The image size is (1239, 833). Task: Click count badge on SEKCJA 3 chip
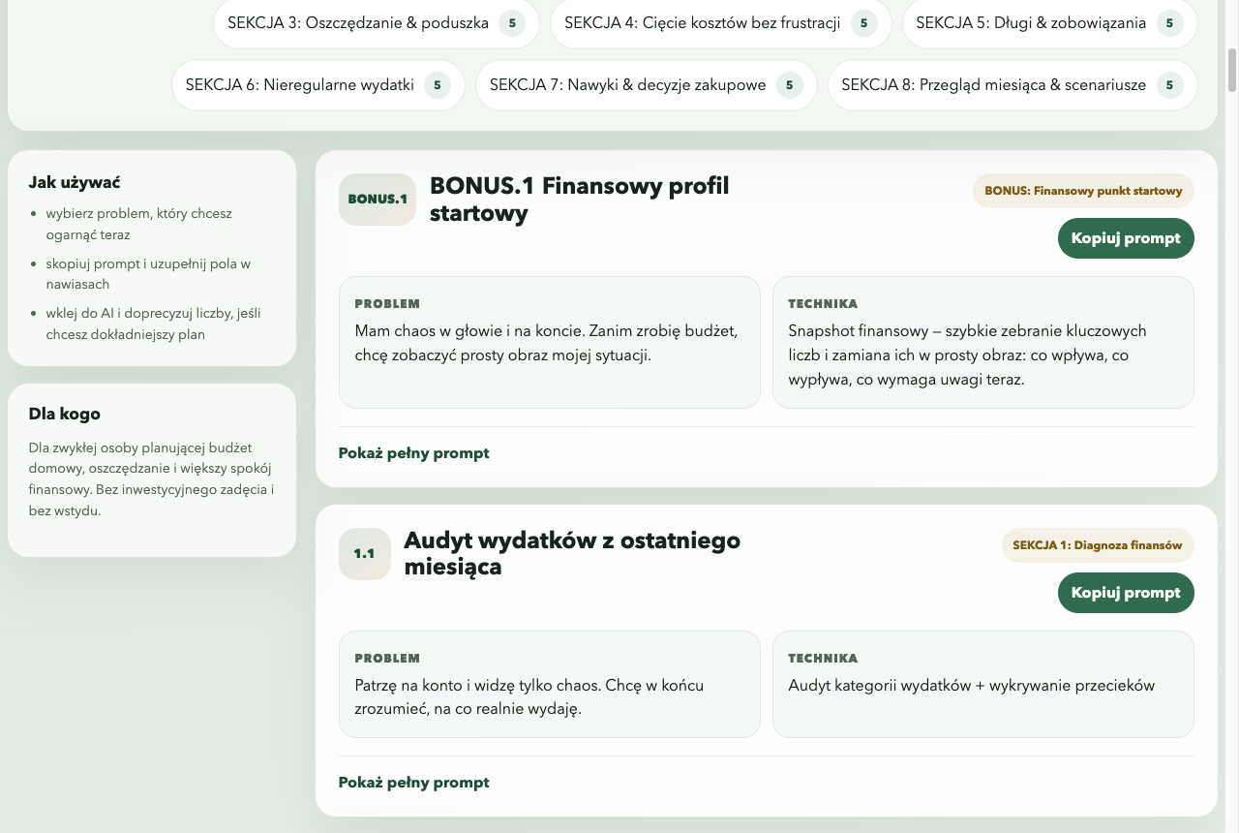coord(512,23)
